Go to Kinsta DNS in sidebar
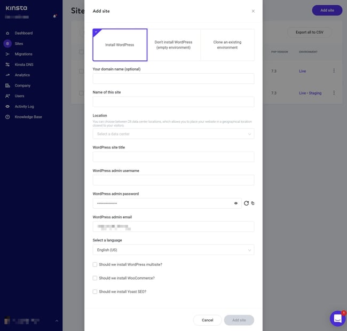This screenshot has width=347, height=331. pos(24,65)
